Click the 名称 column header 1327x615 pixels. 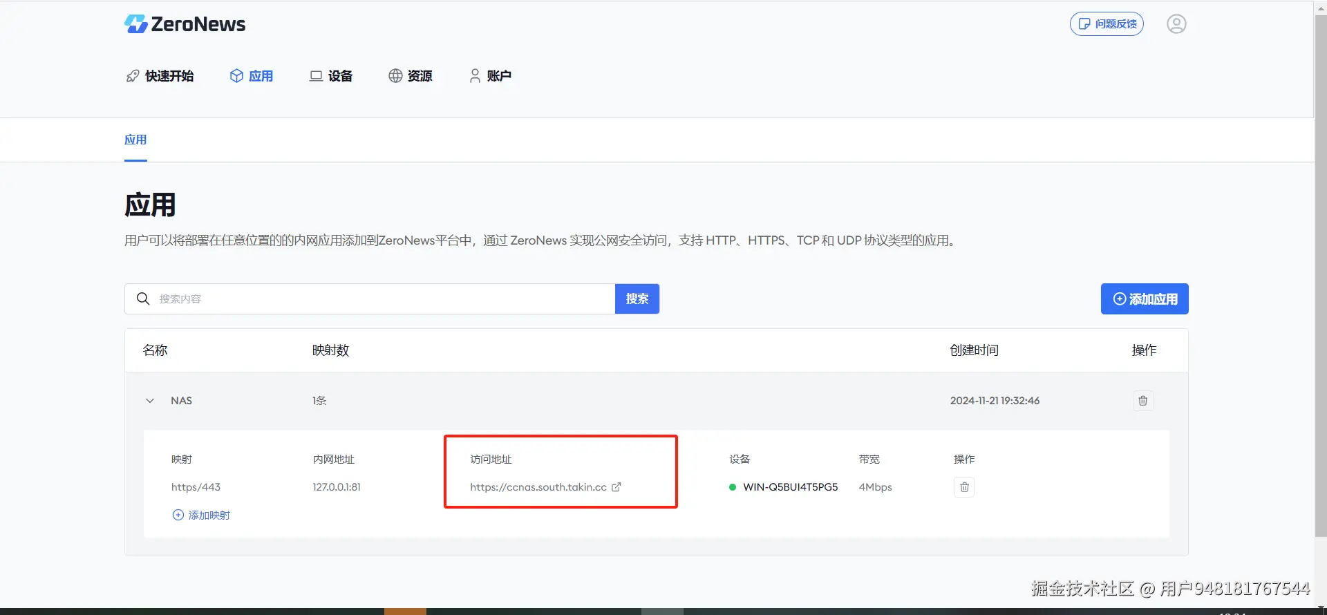point(156,350)
